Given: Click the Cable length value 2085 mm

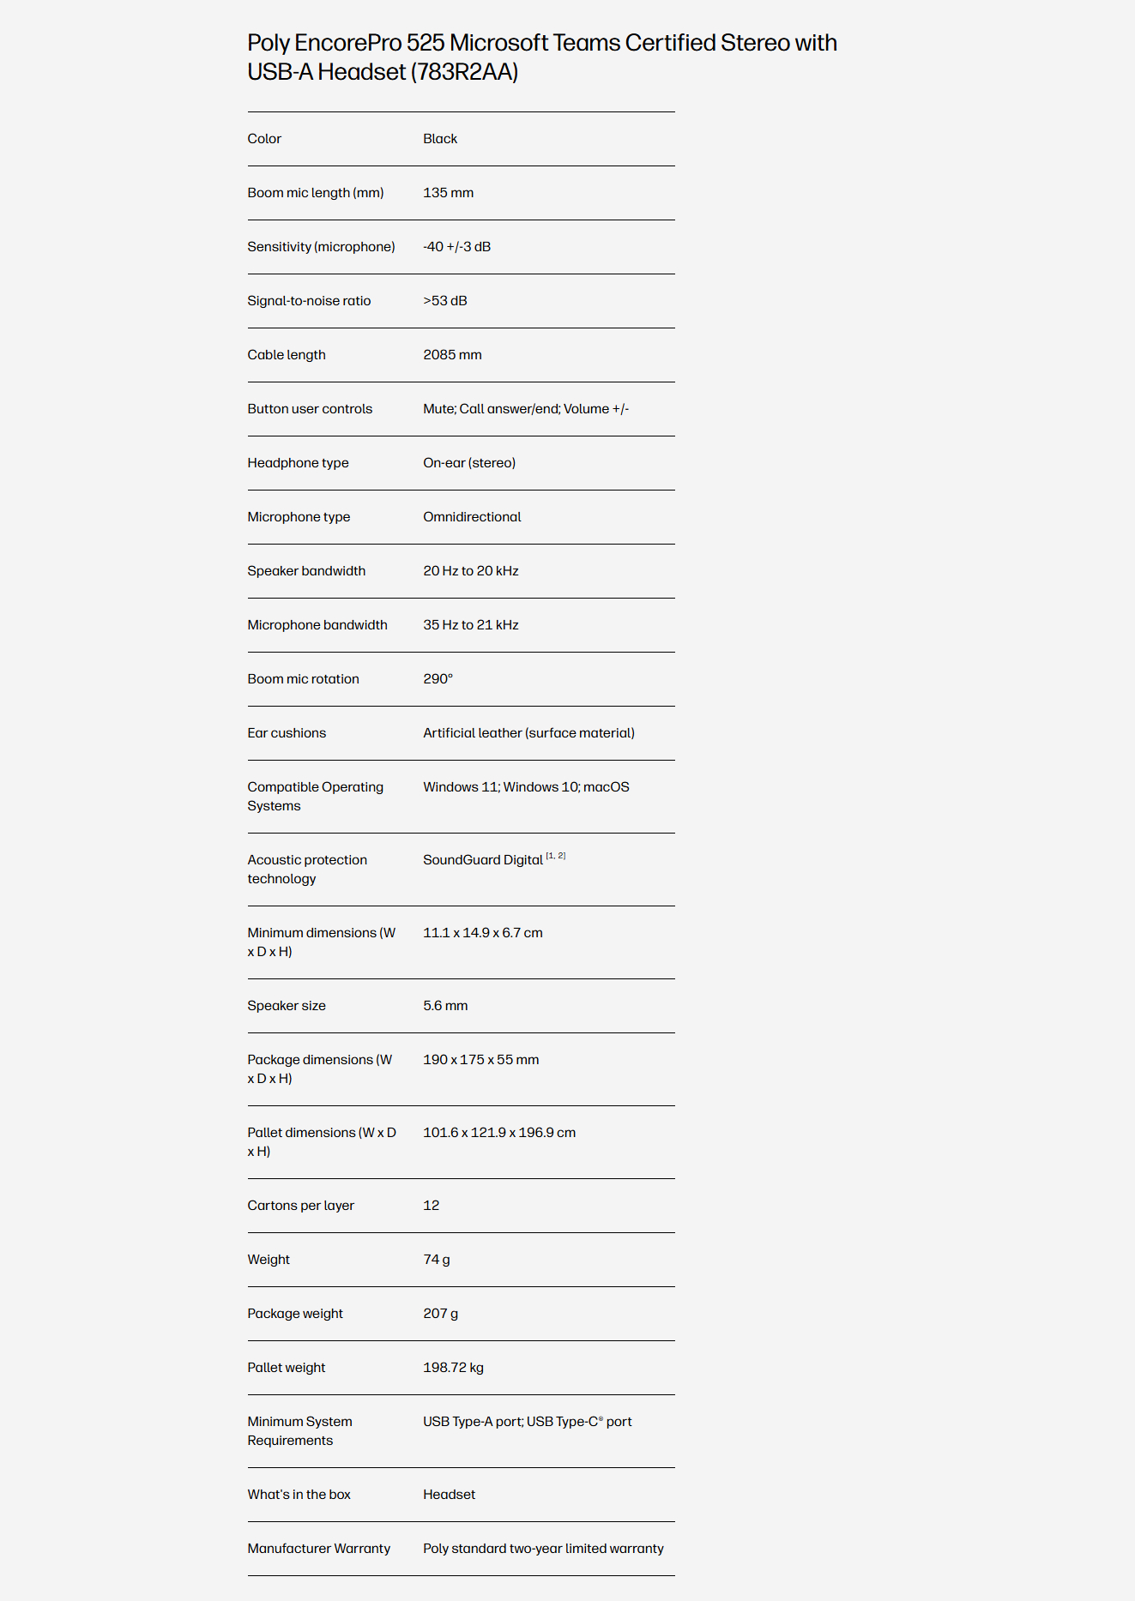Looking at the screenshot, I should (x=452, y=355).
